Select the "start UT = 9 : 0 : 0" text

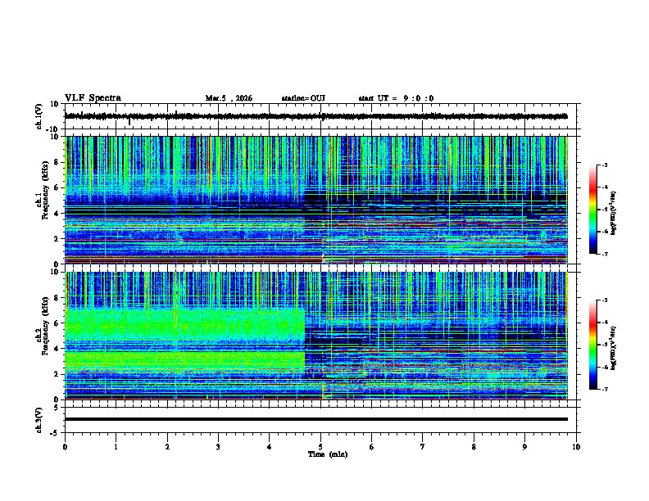pyautogui.click(x=396, y=98)
